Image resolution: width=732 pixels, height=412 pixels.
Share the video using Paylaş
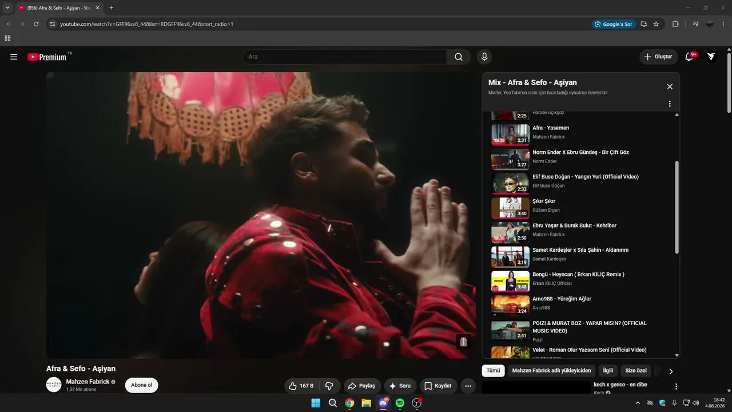(x=361, y=386)
